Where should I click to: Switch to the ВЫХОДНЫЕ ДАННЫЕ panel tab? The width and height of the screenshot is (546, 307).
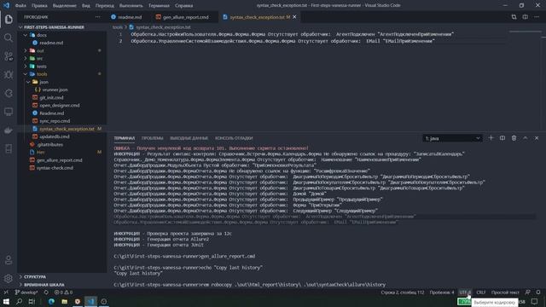(189, 138)
